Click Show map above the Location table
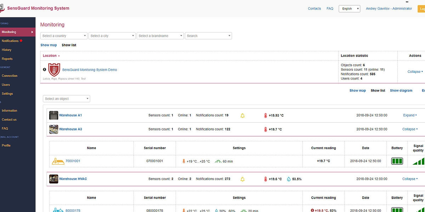 click(49, 45)
